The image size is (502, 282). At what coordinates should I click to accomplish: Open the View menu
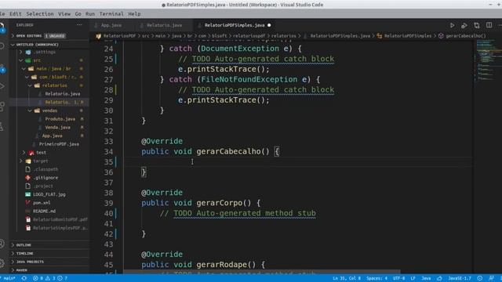click(64, 14)
